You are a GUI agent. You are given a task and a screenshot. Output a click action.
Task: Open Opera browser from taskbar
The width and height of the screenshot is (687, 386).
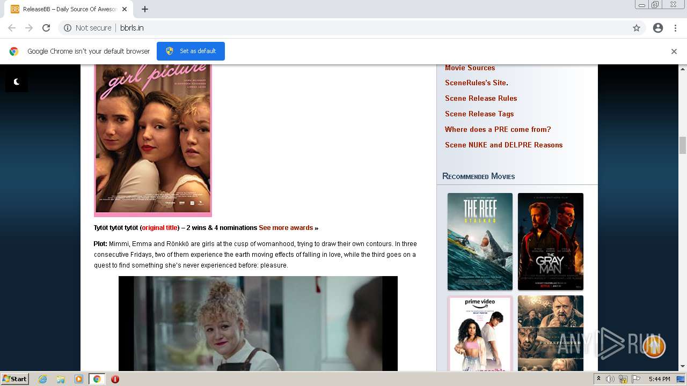click(115, 379)
